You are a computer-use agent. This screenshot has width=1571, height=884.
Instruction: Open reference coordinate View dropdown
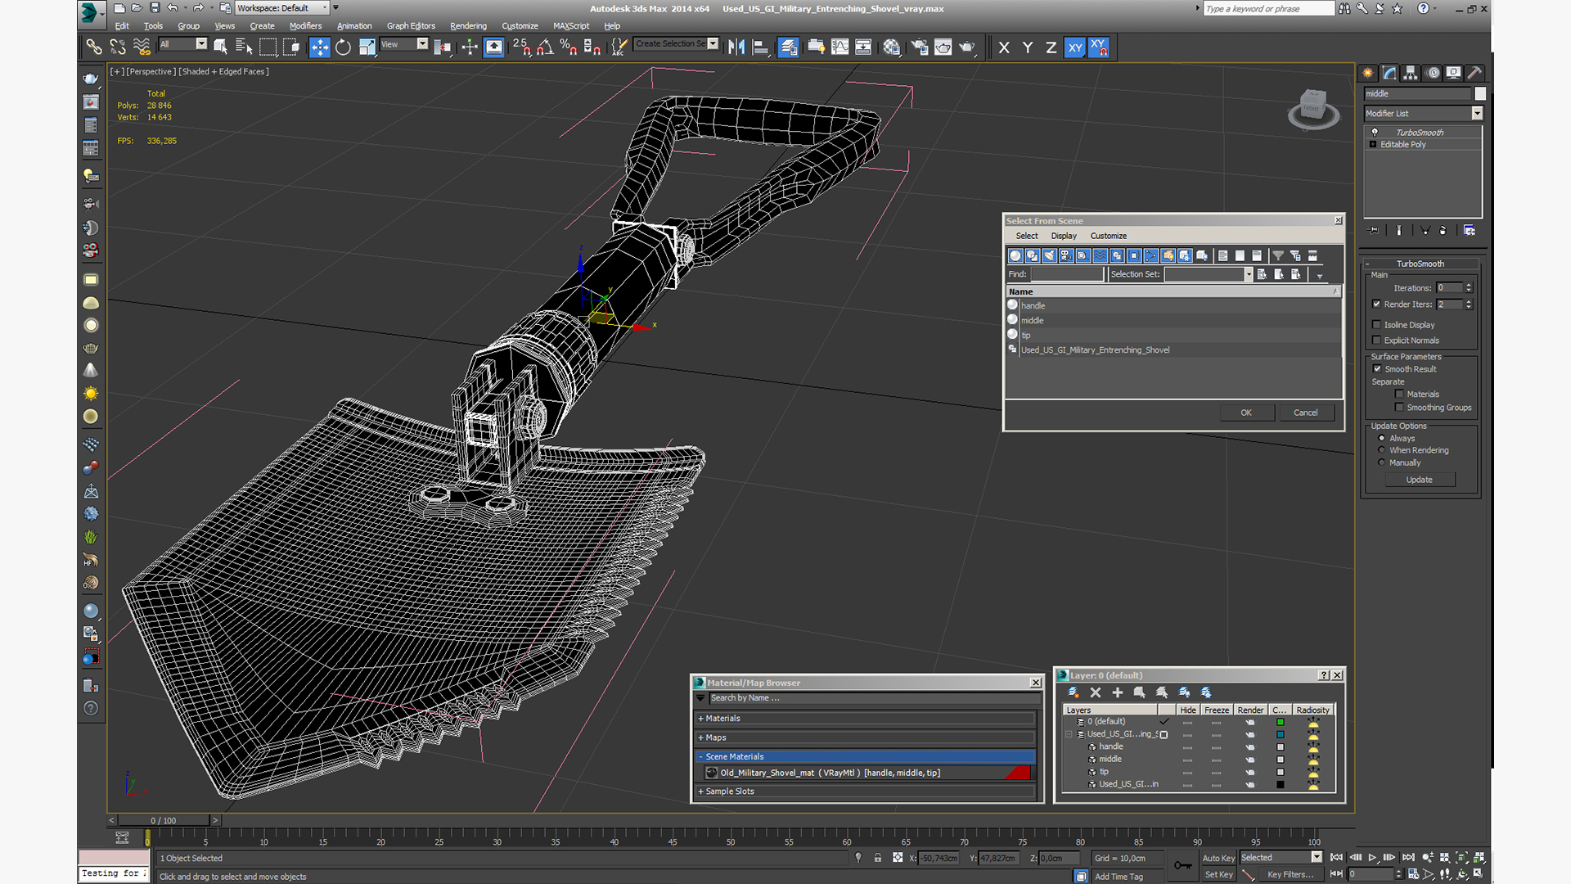(x=422, y=44)
